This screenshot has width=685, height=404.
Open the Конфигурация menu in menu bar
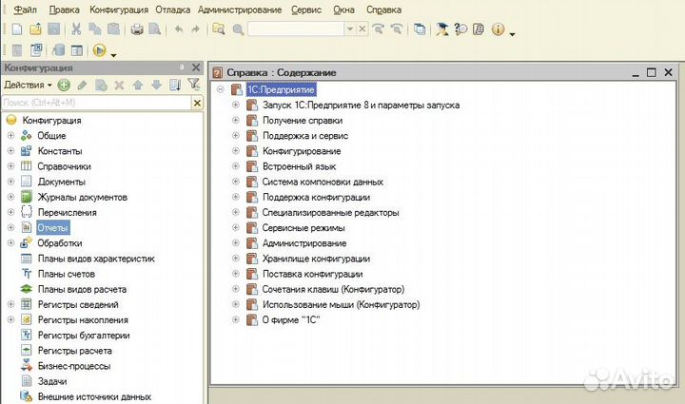(119, 10)
